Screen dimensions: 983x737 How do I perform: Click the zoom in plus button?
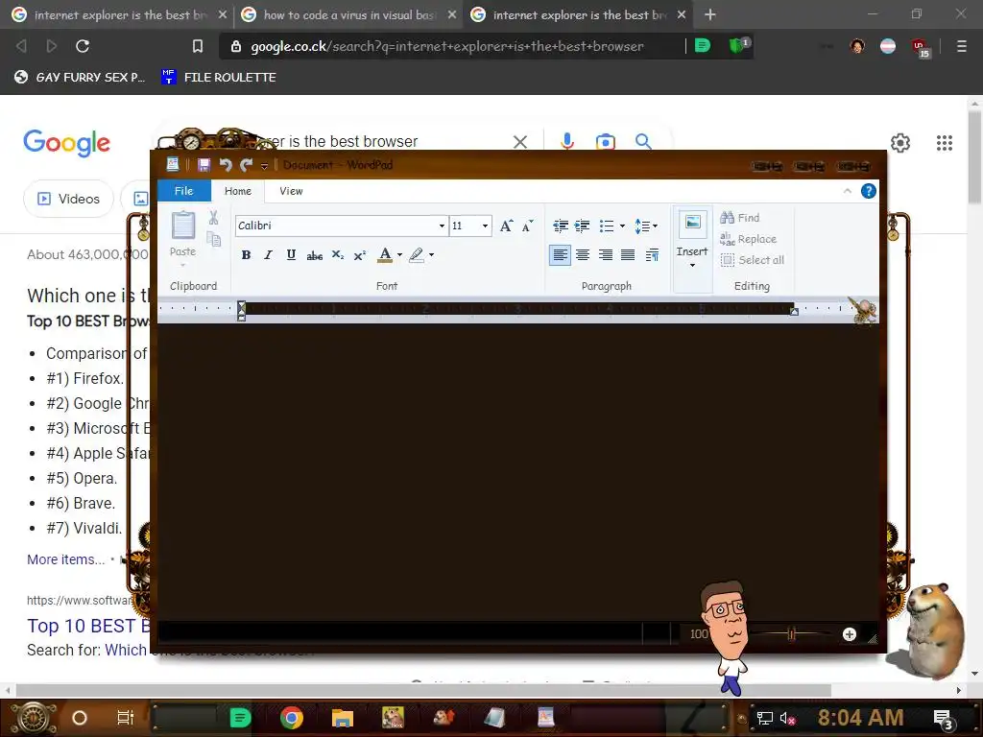(850, 634)
